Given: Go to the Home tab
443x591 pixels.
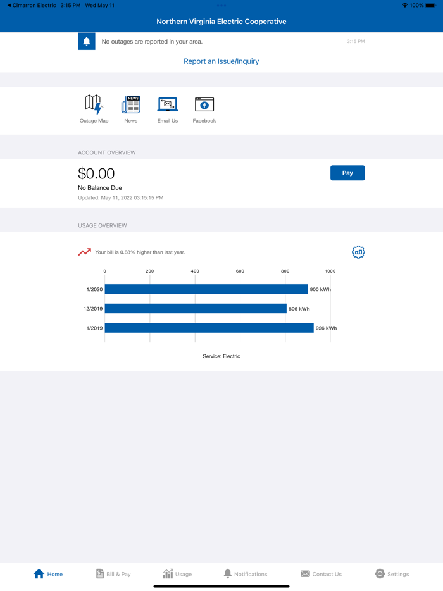Looking at the screenshot, I should (48, 574).
